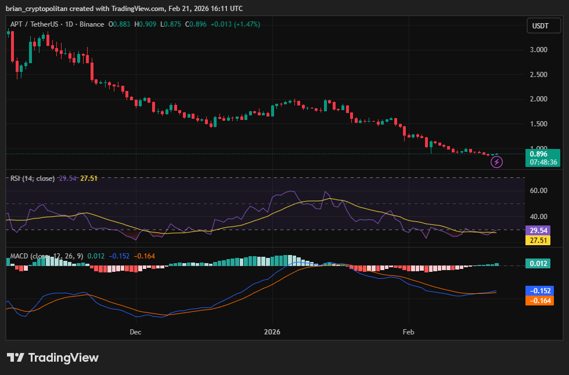Viewport: 569px width, 375px height.
Task: Click the purple lightning bolt trade icon
Action: [x=496, y=162]
